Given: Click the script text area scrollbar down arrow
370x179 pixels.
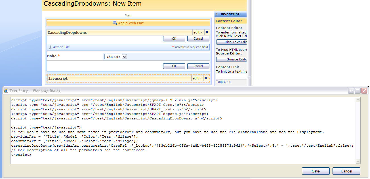Looking at the screenshot, I should [x=358, y=161].
